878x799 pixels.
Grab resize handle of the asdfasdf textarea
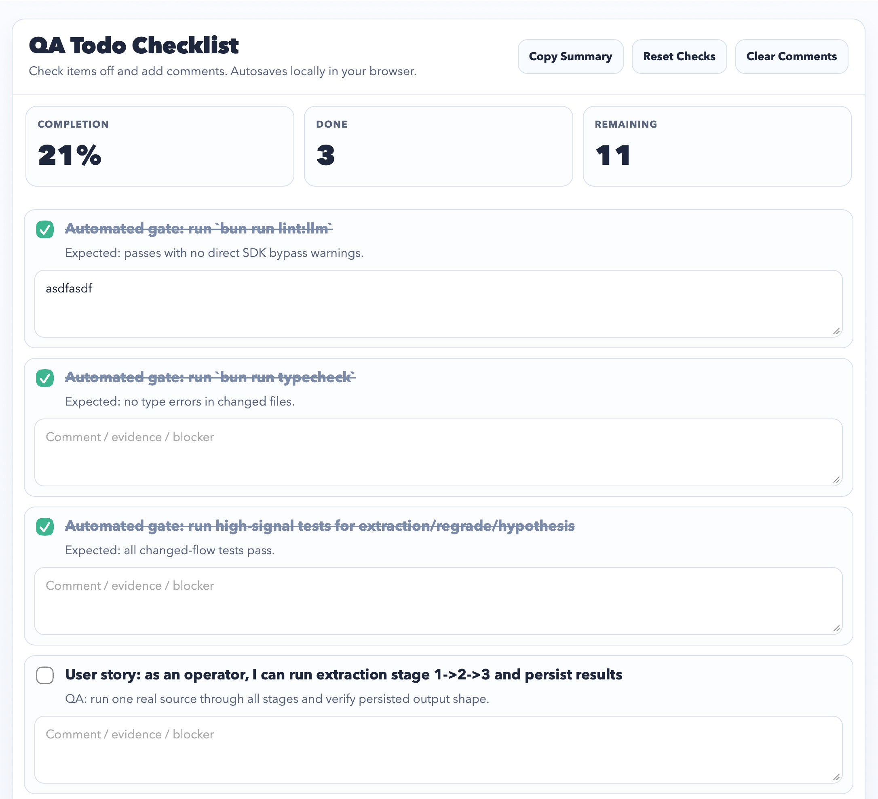pyautogui.click(x=836, y=332)
